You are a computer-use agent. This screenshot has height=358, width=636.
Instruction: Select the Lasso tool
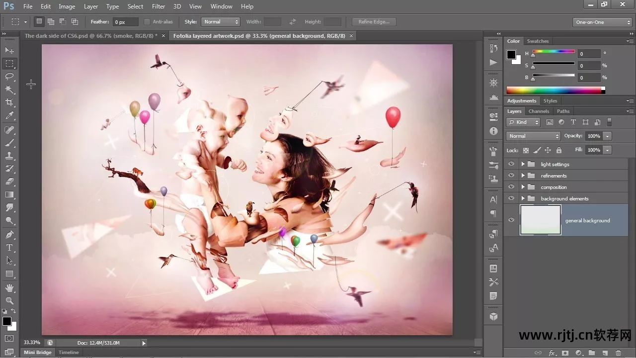pos(9,77)
